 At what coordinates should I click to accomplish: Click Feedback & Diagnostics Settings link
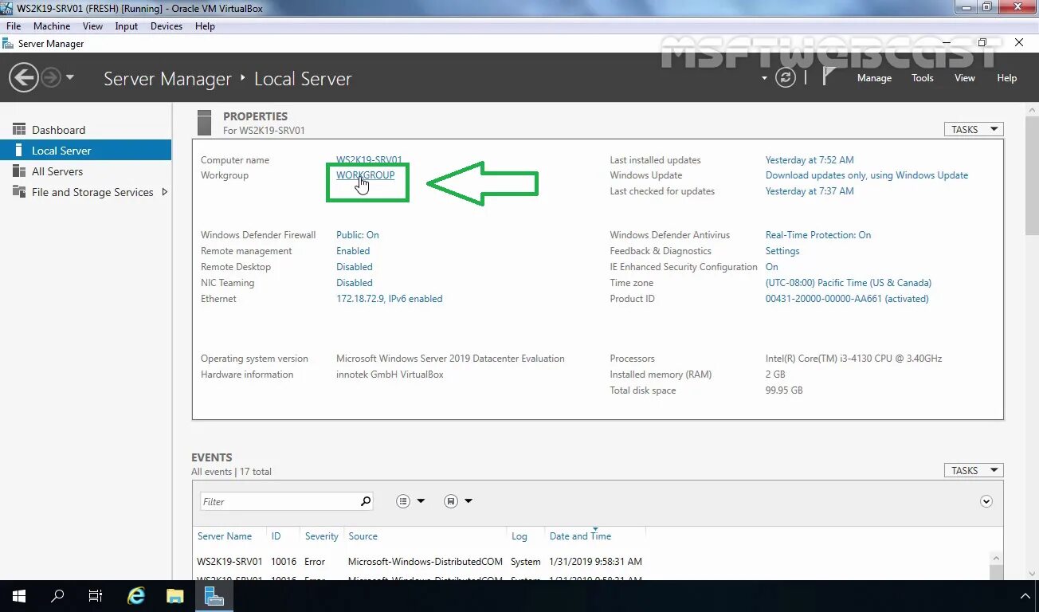[782, 251]
